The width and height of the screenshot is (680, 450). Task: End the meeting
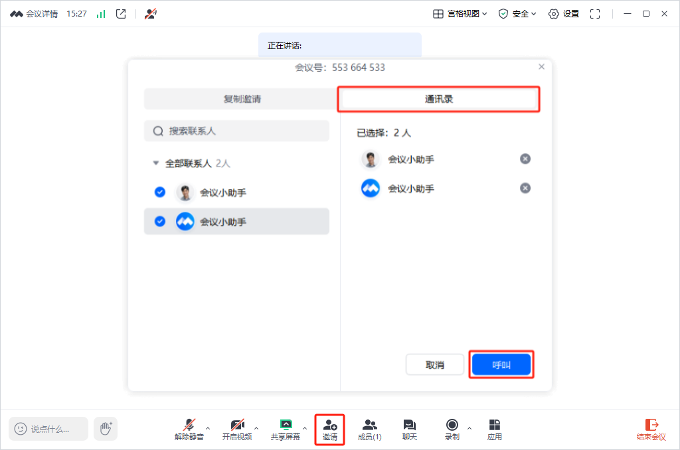point(651,429)
